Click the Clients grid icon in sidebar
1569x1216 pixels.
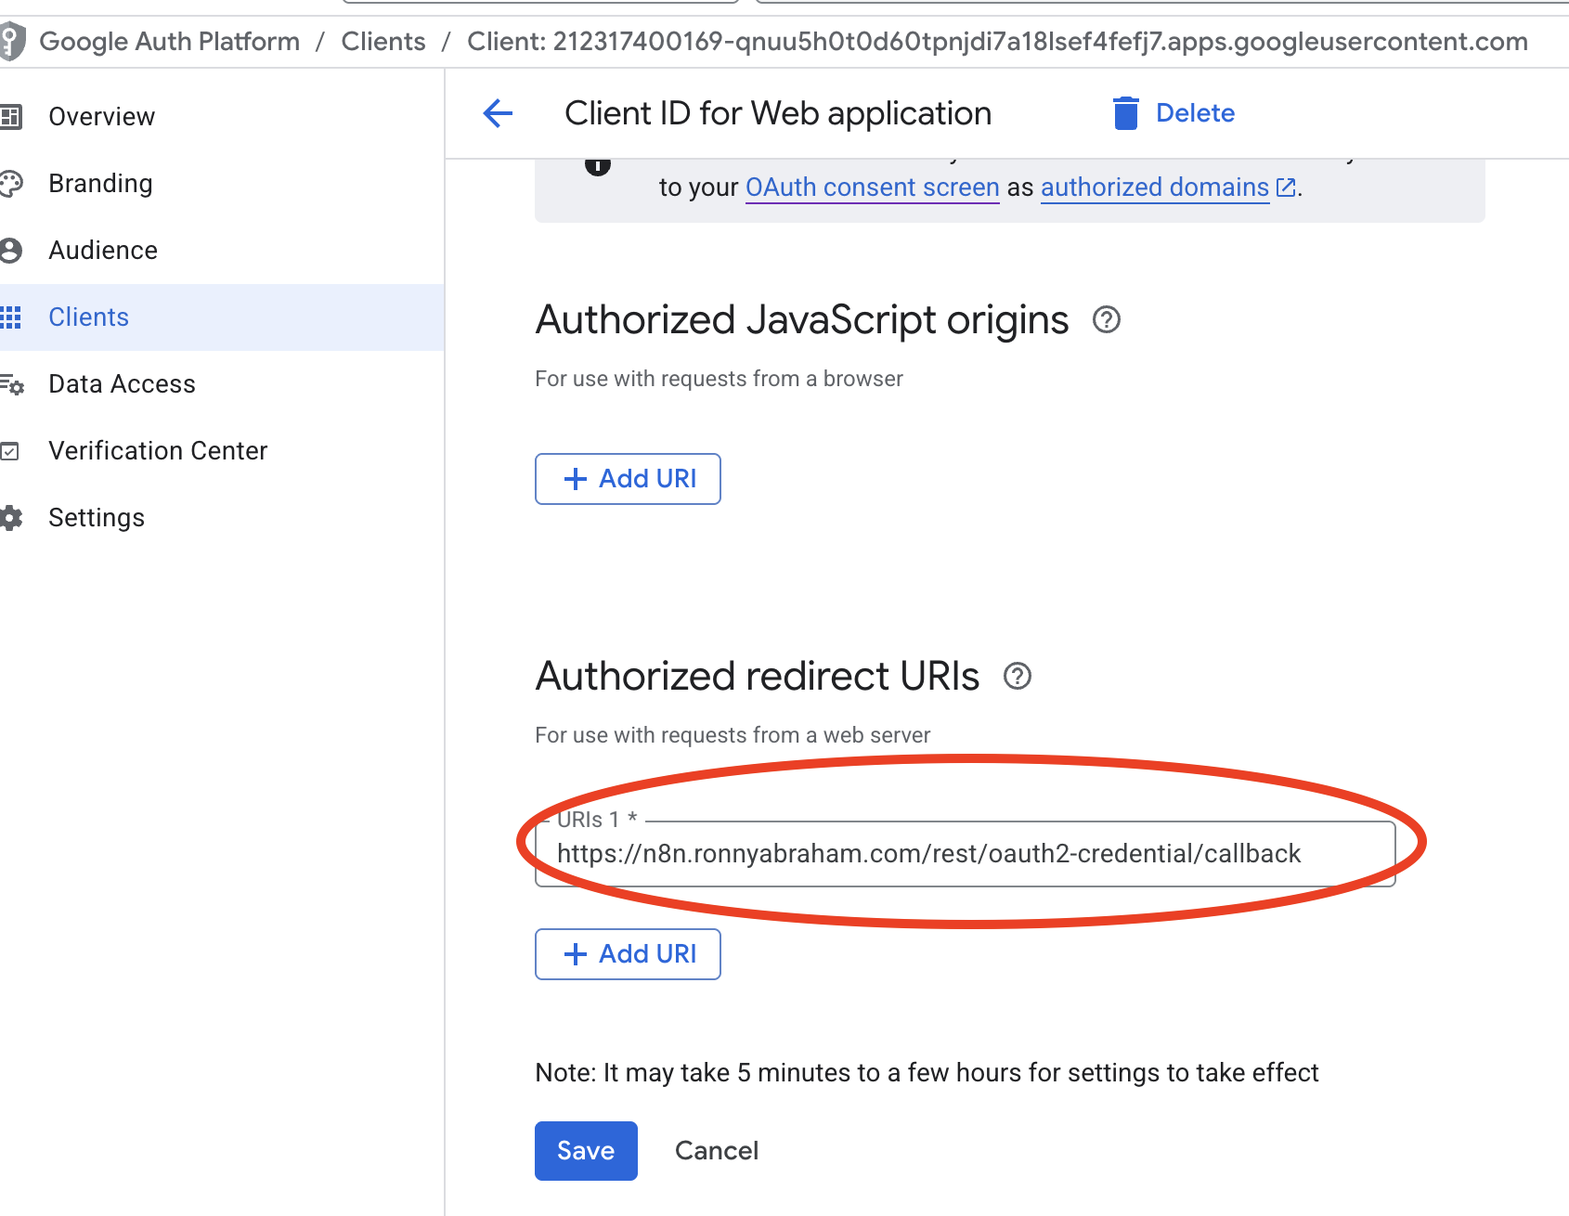click(x=11, y=317)
